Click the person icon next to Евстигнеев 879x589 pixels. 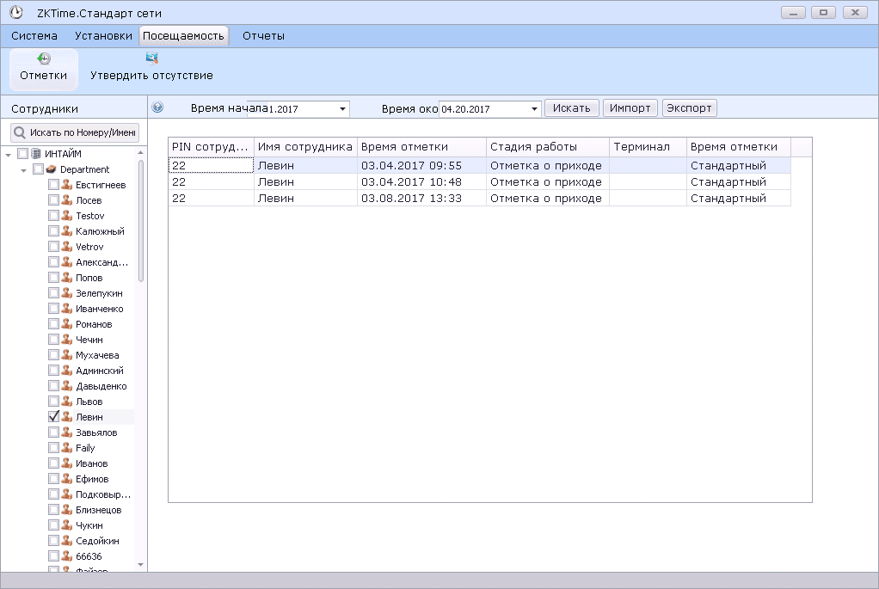click(66, 185)
